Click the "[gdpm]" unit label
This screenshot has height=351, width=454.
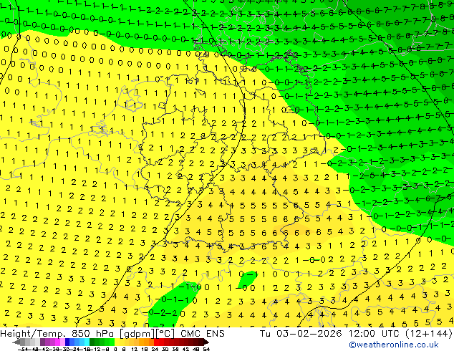[x=137, y=334]
